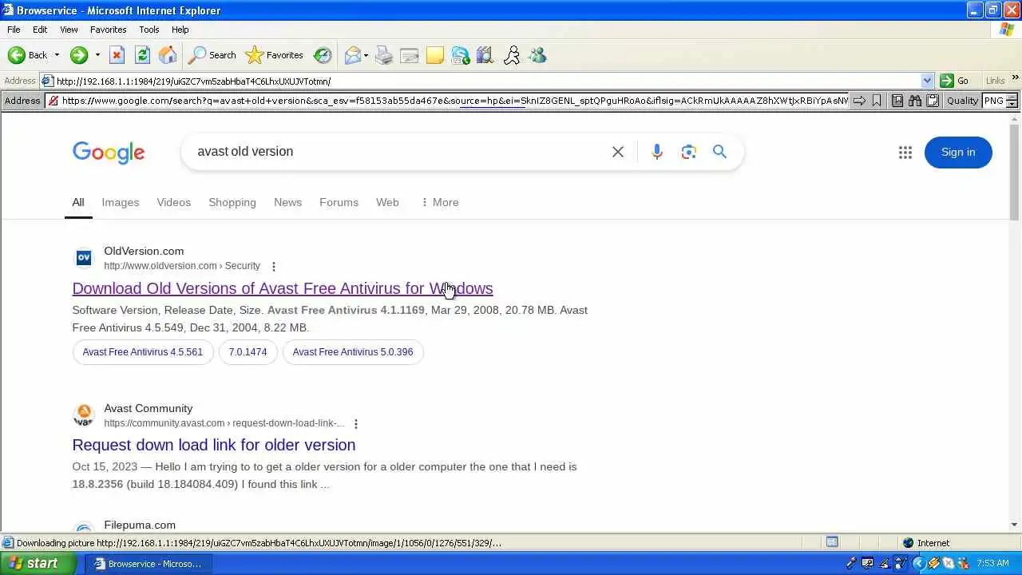Open options dots for OldVersion.com result
1022x575 pixels.
click(x=274, y=267)
